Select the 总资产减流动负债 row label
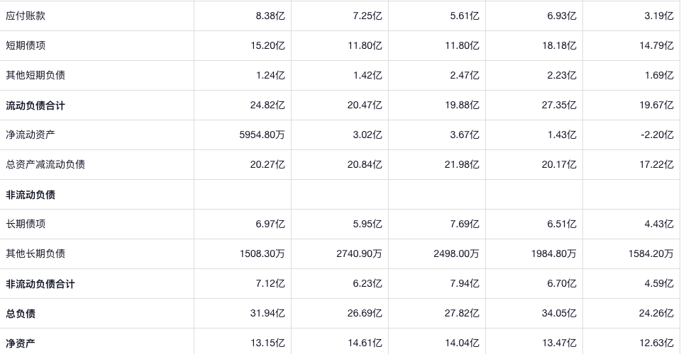Screen dimensions: 681x354 (45, 164)
